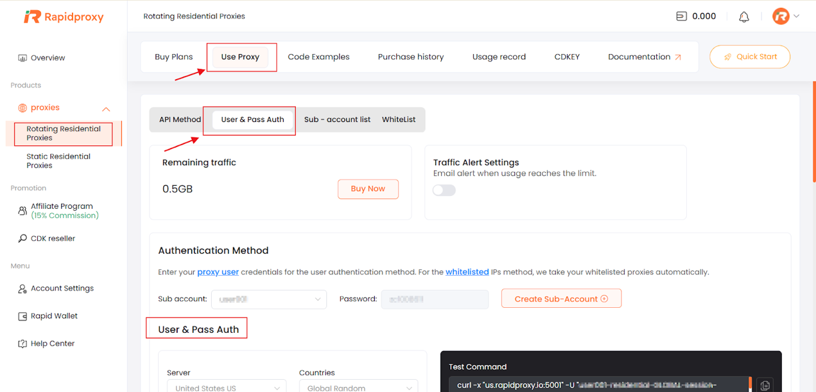This screenshot has width=816, height=392.
Task: Open Overview from the sidebar
Action: tap(48, 58)
